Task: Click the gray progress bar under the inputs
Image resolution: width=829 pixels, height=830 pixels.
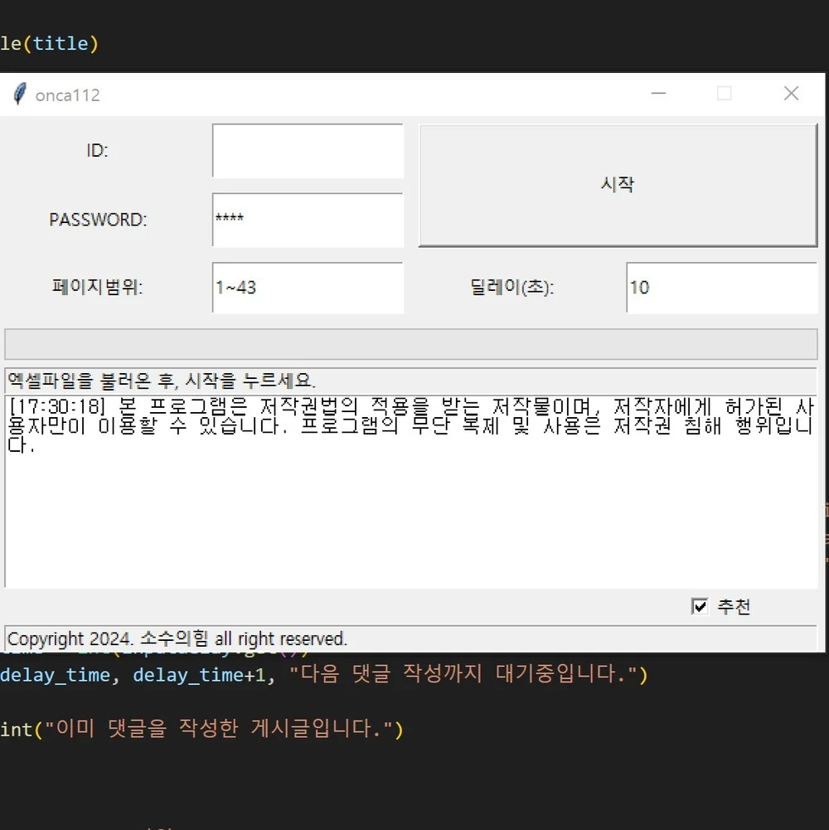Action: (412, 342)
